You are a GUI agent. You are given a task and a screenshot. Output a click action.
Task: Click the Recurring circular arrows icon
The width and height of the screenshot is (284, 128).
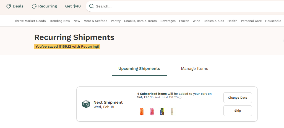[x=34, y=6]
